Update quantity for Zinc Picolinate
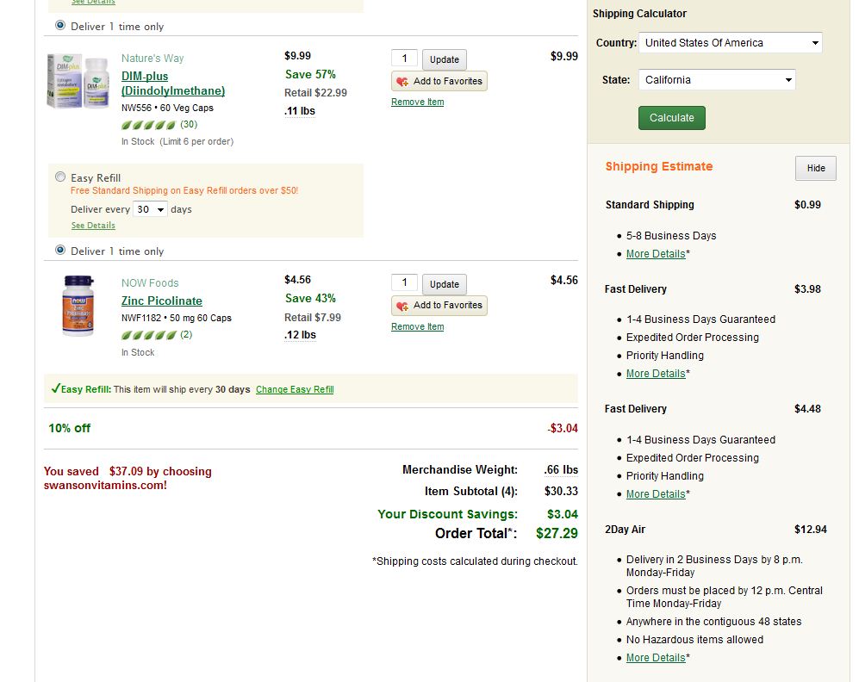This screenshot has height=682, width=859. click(445, 285)
